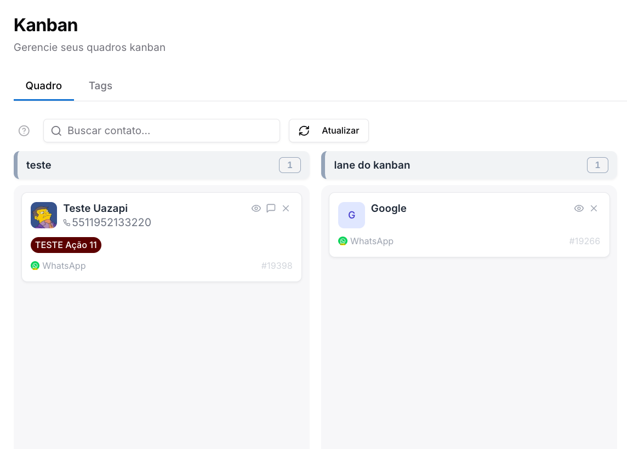This screenshot has width=627, height=449.
Task: Click phone icon beside 5511952133220
Action: pyautogui.click(x=67, y=223)
